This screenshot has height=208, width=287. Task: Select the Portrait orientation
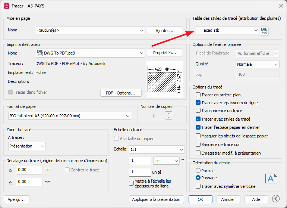tap(198, 170)
